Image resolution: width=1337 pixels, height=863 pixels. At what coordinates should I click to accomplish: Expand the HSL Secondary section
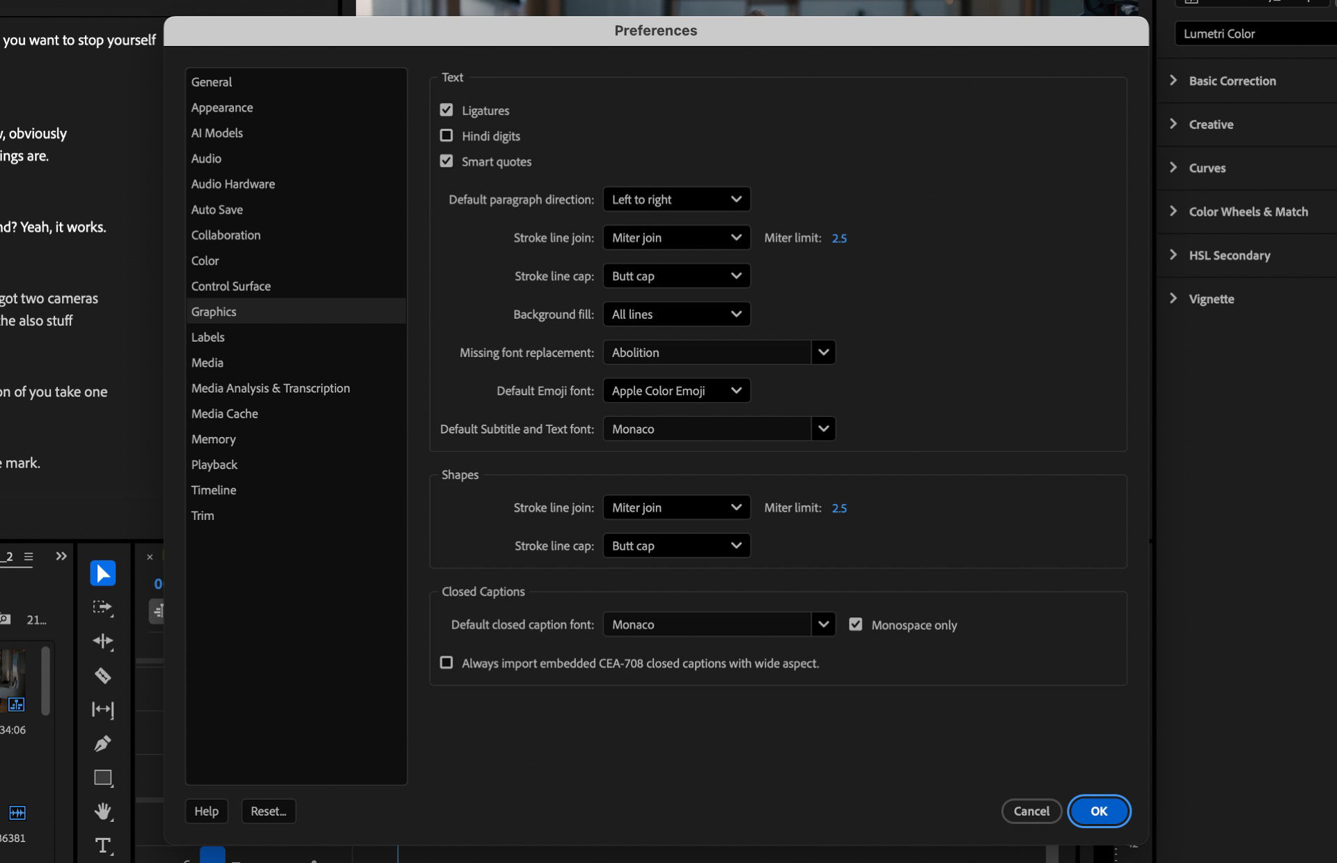[x=1174, y=255]
